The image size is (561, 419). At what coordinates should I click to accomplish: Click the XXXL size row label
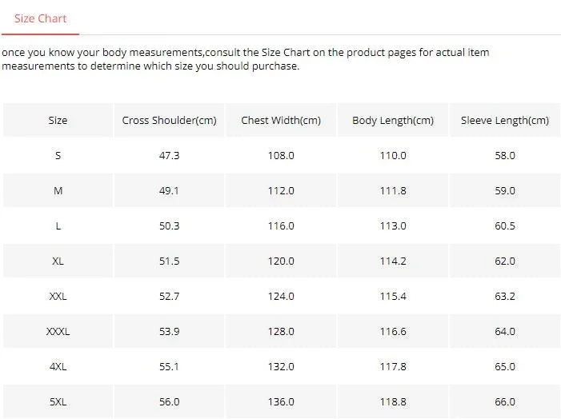(58, 331)
